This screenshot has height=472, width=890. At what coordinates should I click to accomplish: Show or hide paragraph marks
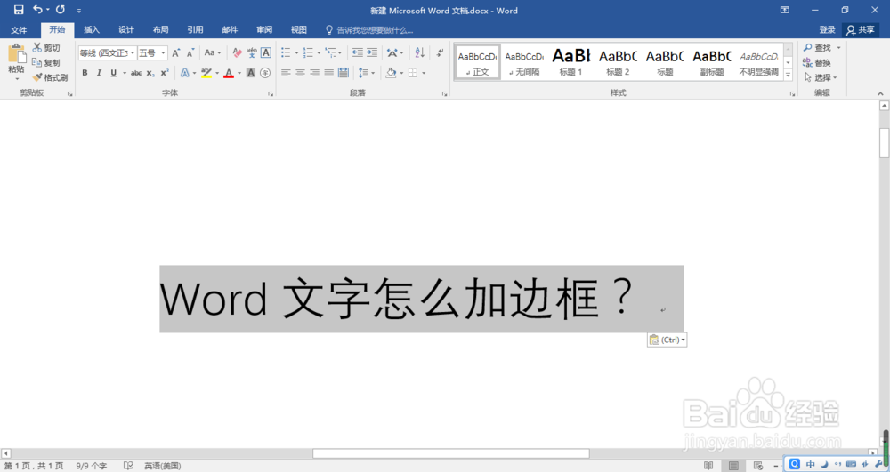tap(440, 52)
